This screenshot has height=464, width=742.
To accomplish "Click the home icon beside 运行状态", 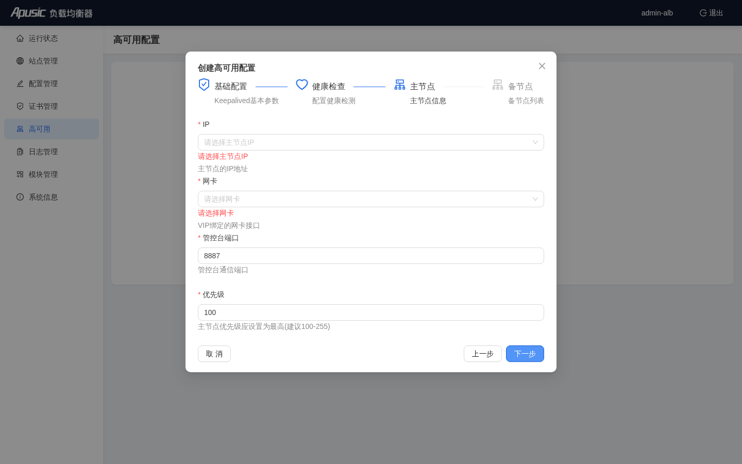I will click(20, 38).
